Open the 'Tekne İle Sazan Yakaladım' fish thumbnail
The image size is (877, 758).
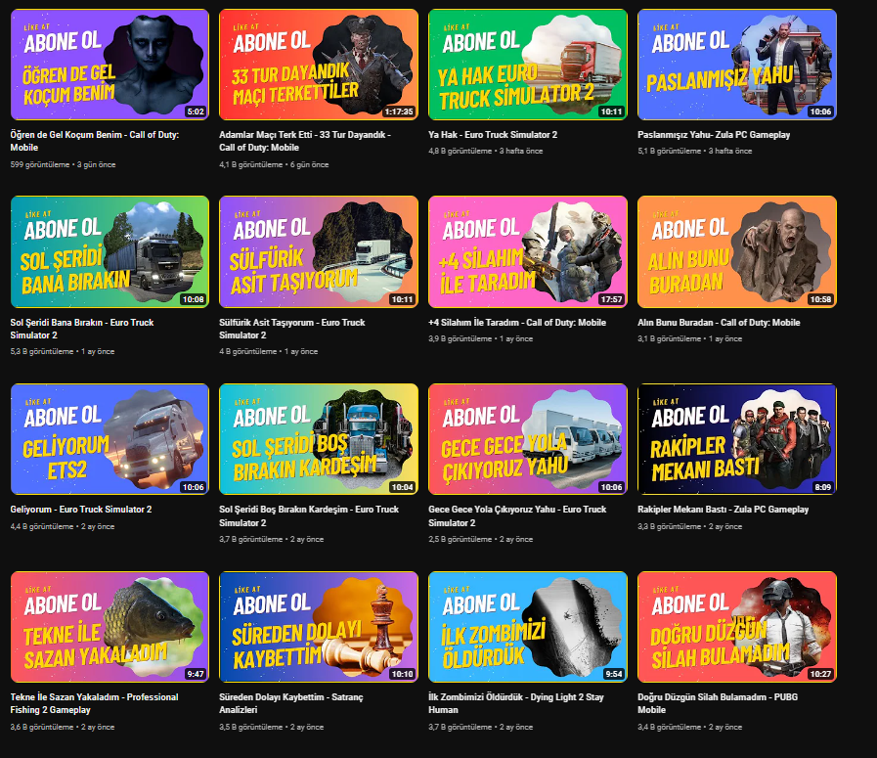click(x=110, y=627)
